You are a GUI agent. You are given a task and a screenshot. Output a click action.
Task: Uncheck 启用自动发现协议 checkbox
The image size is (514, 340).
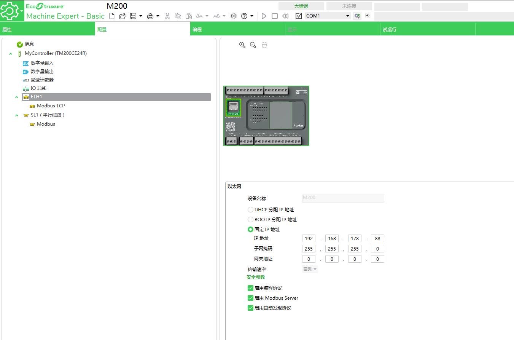[x=250, y=308]
